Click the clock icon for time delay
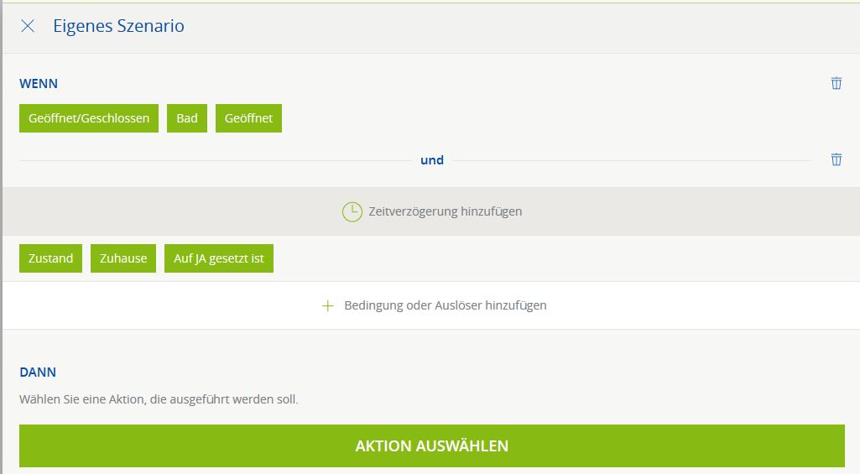Viewport: 860px width, 474px height. [x=352, y=211]
